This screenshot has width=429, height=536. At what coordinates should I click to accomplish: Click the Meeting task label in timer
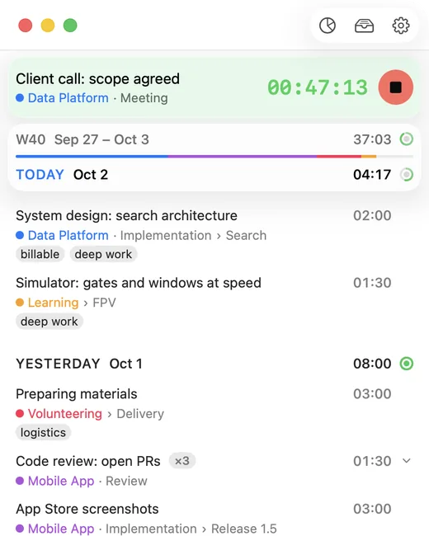click(144, 98)
